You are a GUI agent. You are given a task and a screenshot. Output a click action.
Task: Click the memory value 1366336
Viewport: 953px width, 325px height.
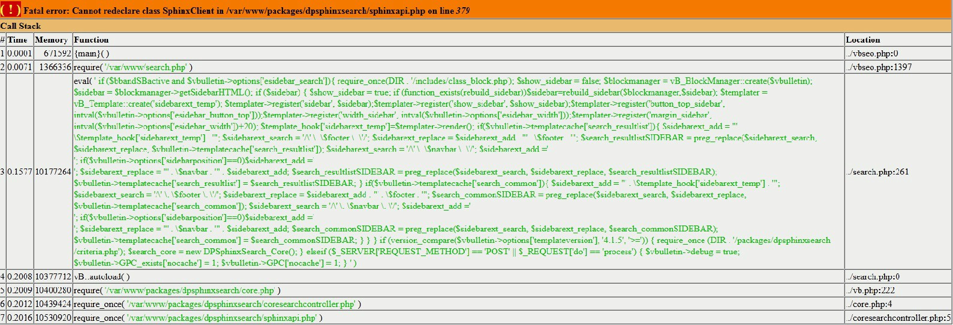pos(55,67)
